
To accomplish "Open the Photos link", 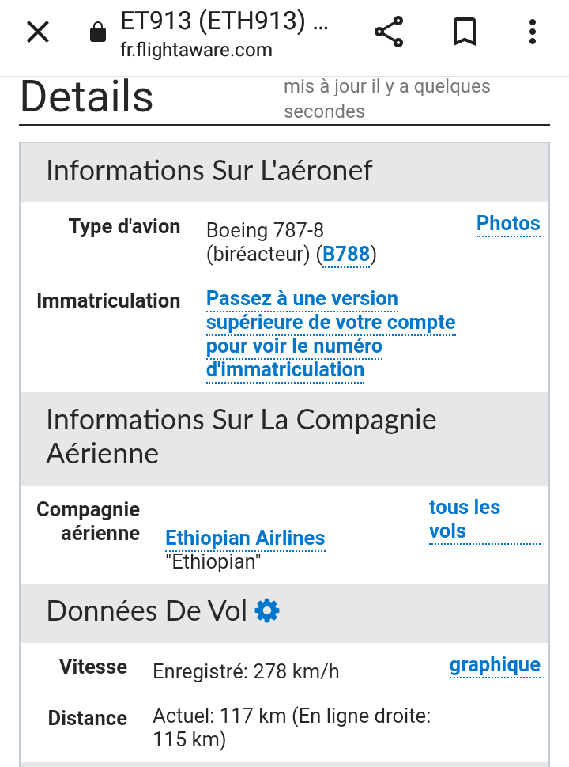I will click(x=508, y=224).
